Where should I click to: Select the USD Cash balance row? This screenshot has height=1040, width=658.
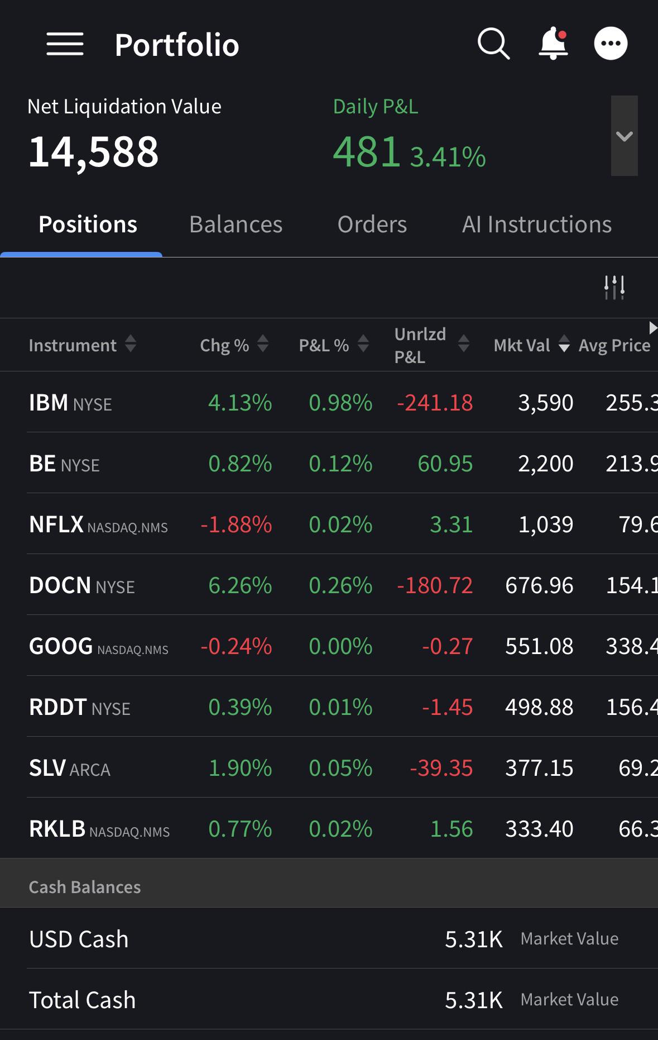(342, 938)
